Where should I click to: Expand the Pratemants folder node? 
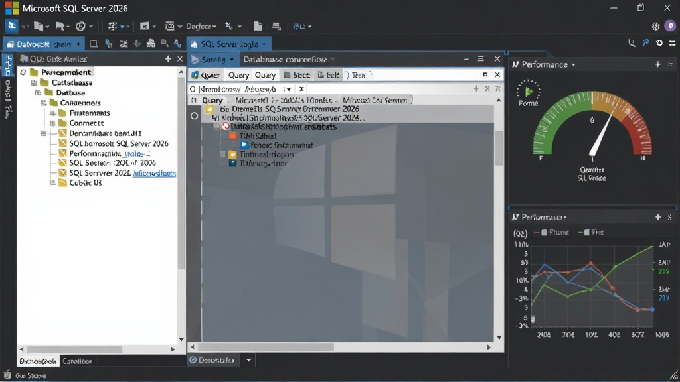point(52,113)
